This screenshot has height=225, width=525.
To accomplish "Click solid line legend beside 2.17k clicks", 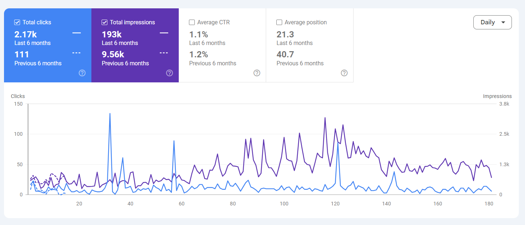I will (x=76, y=33).
